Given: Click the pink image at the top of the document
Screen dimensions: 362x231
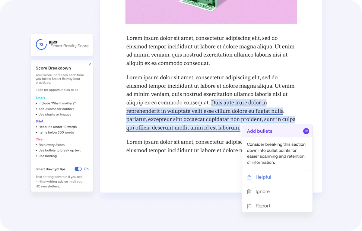Looking at the screenshot, I should [x=211, y=12].
